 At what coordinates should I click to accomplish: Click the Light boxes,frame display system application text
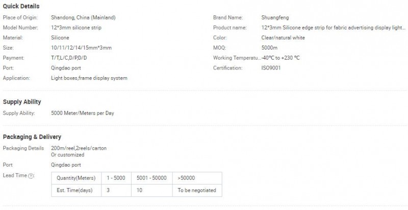(89, 78)
